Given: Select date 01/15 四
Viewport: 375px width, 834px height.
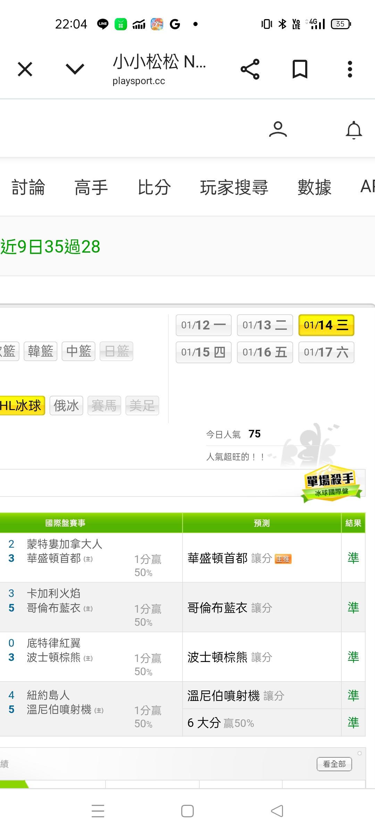Looking at the screenshot, I should coord(203,352).
